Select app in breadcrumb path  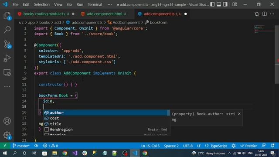(31, 23)
